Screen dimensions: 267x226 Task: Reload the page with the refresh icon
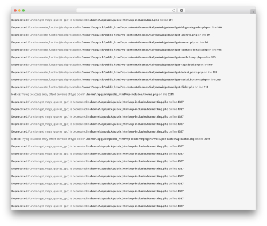coord(174,10)
